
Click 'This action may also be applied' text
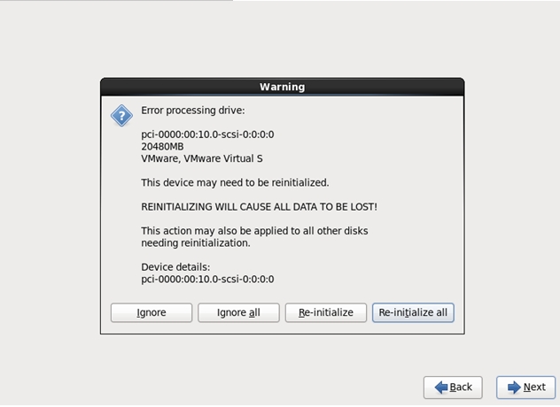[254, 231]
